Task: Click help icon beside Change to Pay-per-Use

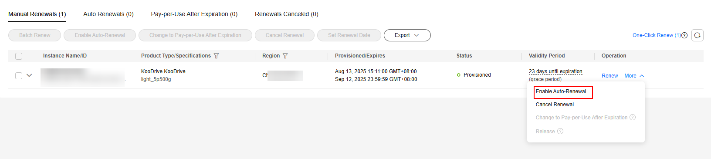Action: click(633, 117)
